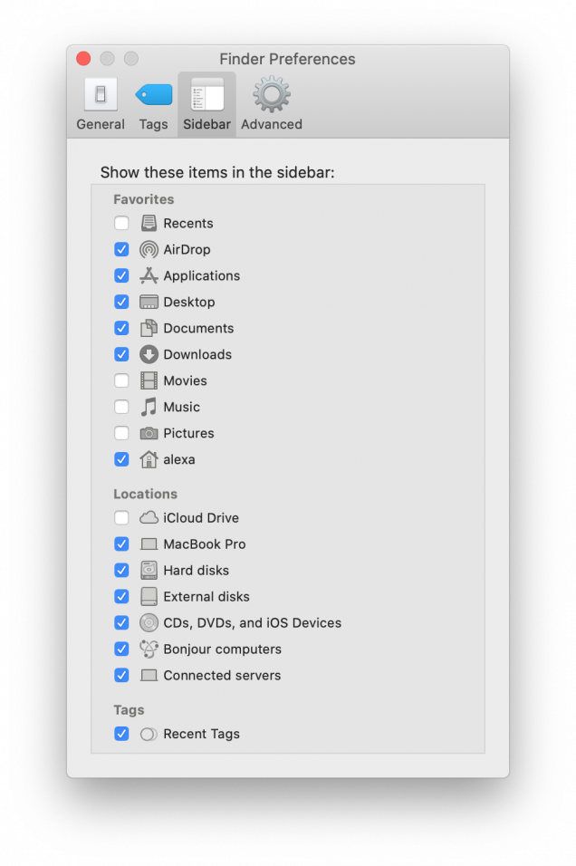Click the CDs, DVDs, and iOS Devices disc icon
Image resolution: width=576 pixels, height=866 pixels.
click(x=147, y=622)
